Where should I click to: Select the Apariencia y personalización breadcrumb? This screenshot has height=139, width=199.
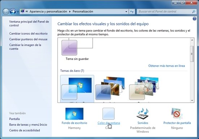pyautogui.click(x=48, y=12)
